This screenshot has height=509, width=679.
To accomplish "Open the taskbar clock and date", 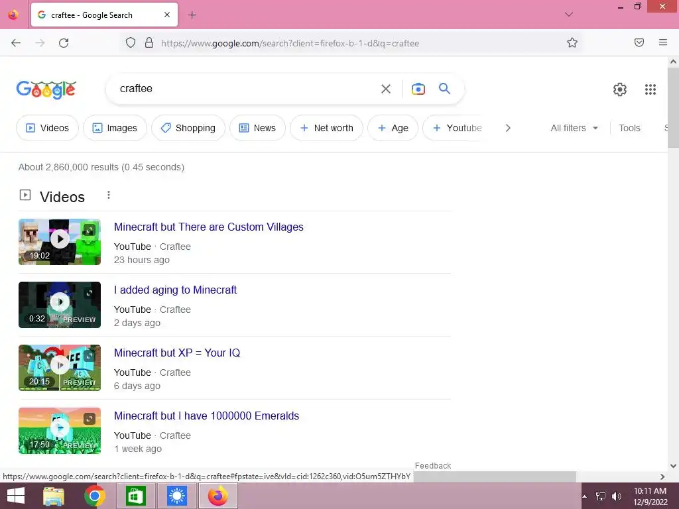I will (x=650, y=496).
